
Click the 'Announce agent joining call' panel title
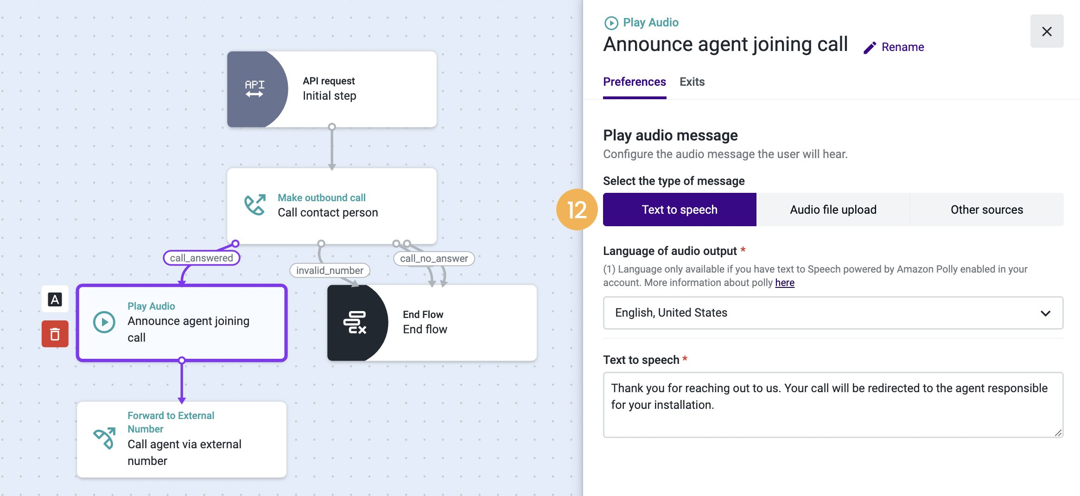click(725, 45)
